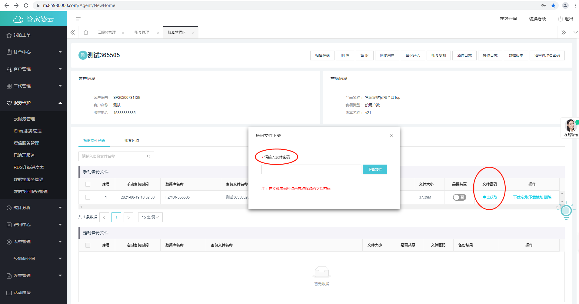Toggle the 是否共享 share switch
This screenshot has height=304, width=579.
click(x=459, y=197)
